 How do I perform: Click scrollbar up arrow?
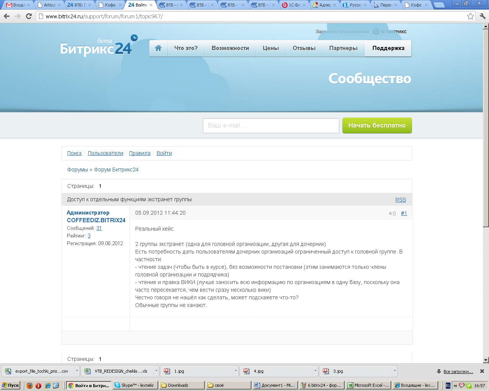point(486,26)
